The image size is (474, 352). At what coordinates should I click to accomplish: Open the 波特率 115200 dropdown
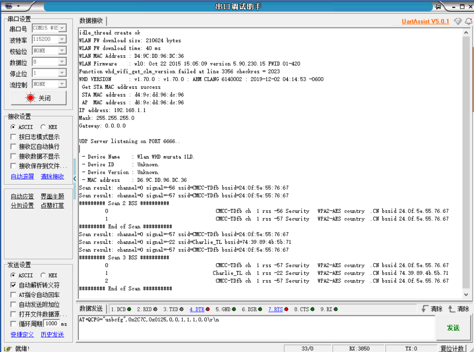pyautogui.click(x=62, y=40)
